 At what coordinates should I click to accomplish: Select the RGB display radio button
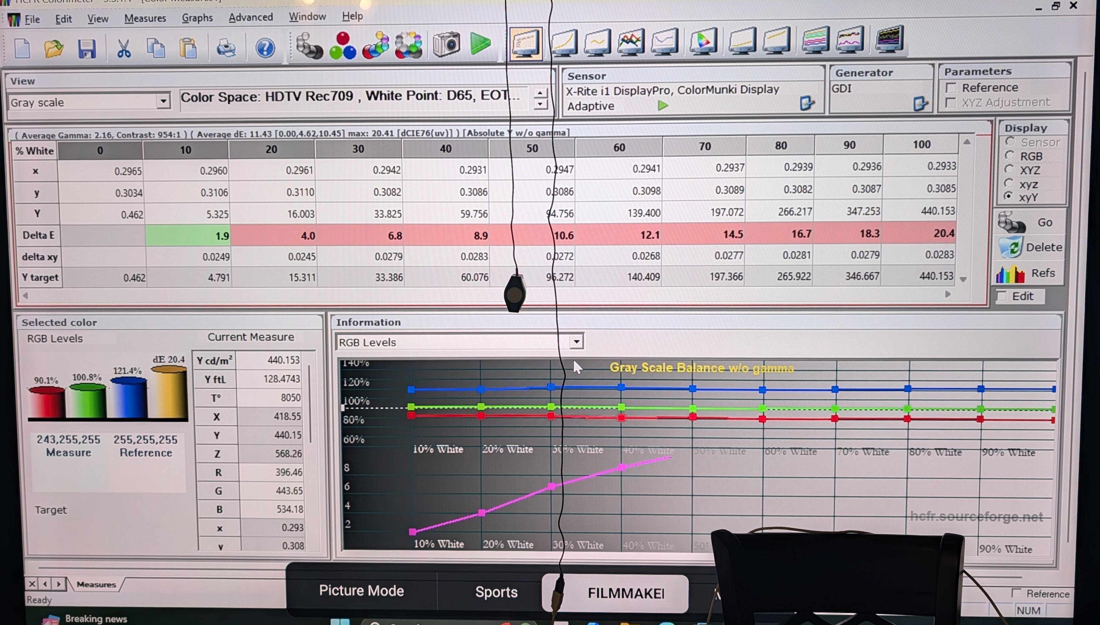point(1010,155)
